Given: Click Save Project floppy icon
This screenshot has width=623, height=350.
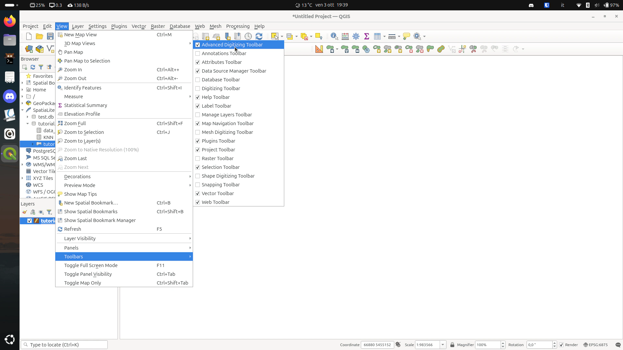Looking at the screenshot, I should pos(50,36).
